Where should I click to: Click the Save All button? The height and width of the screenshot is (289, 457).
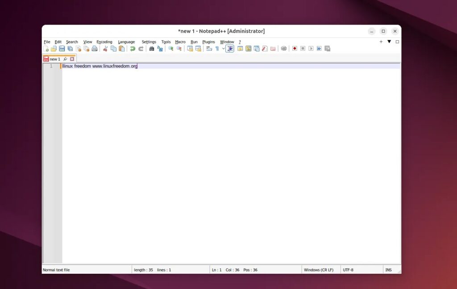click(70, 48)
